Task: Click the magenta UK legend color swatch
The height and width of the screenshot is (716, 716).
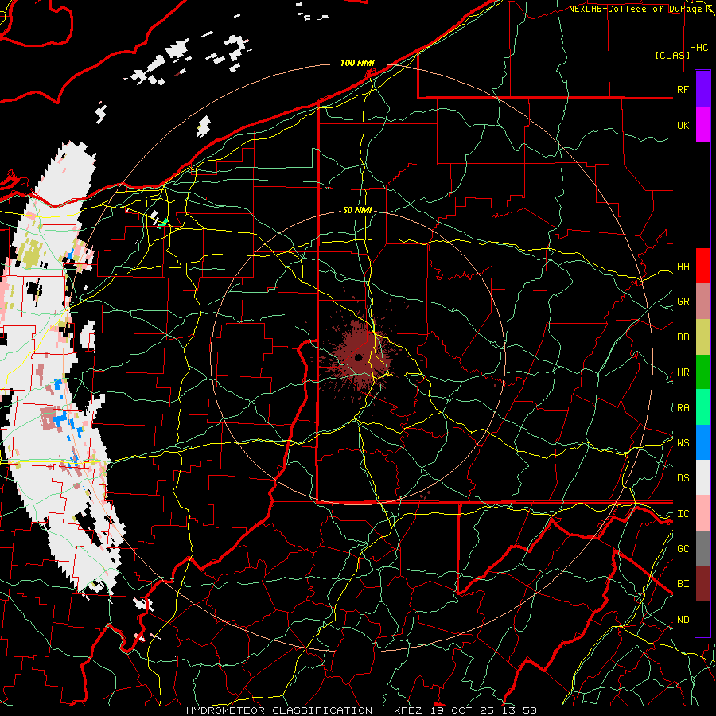Action: (x=702, y=125)
